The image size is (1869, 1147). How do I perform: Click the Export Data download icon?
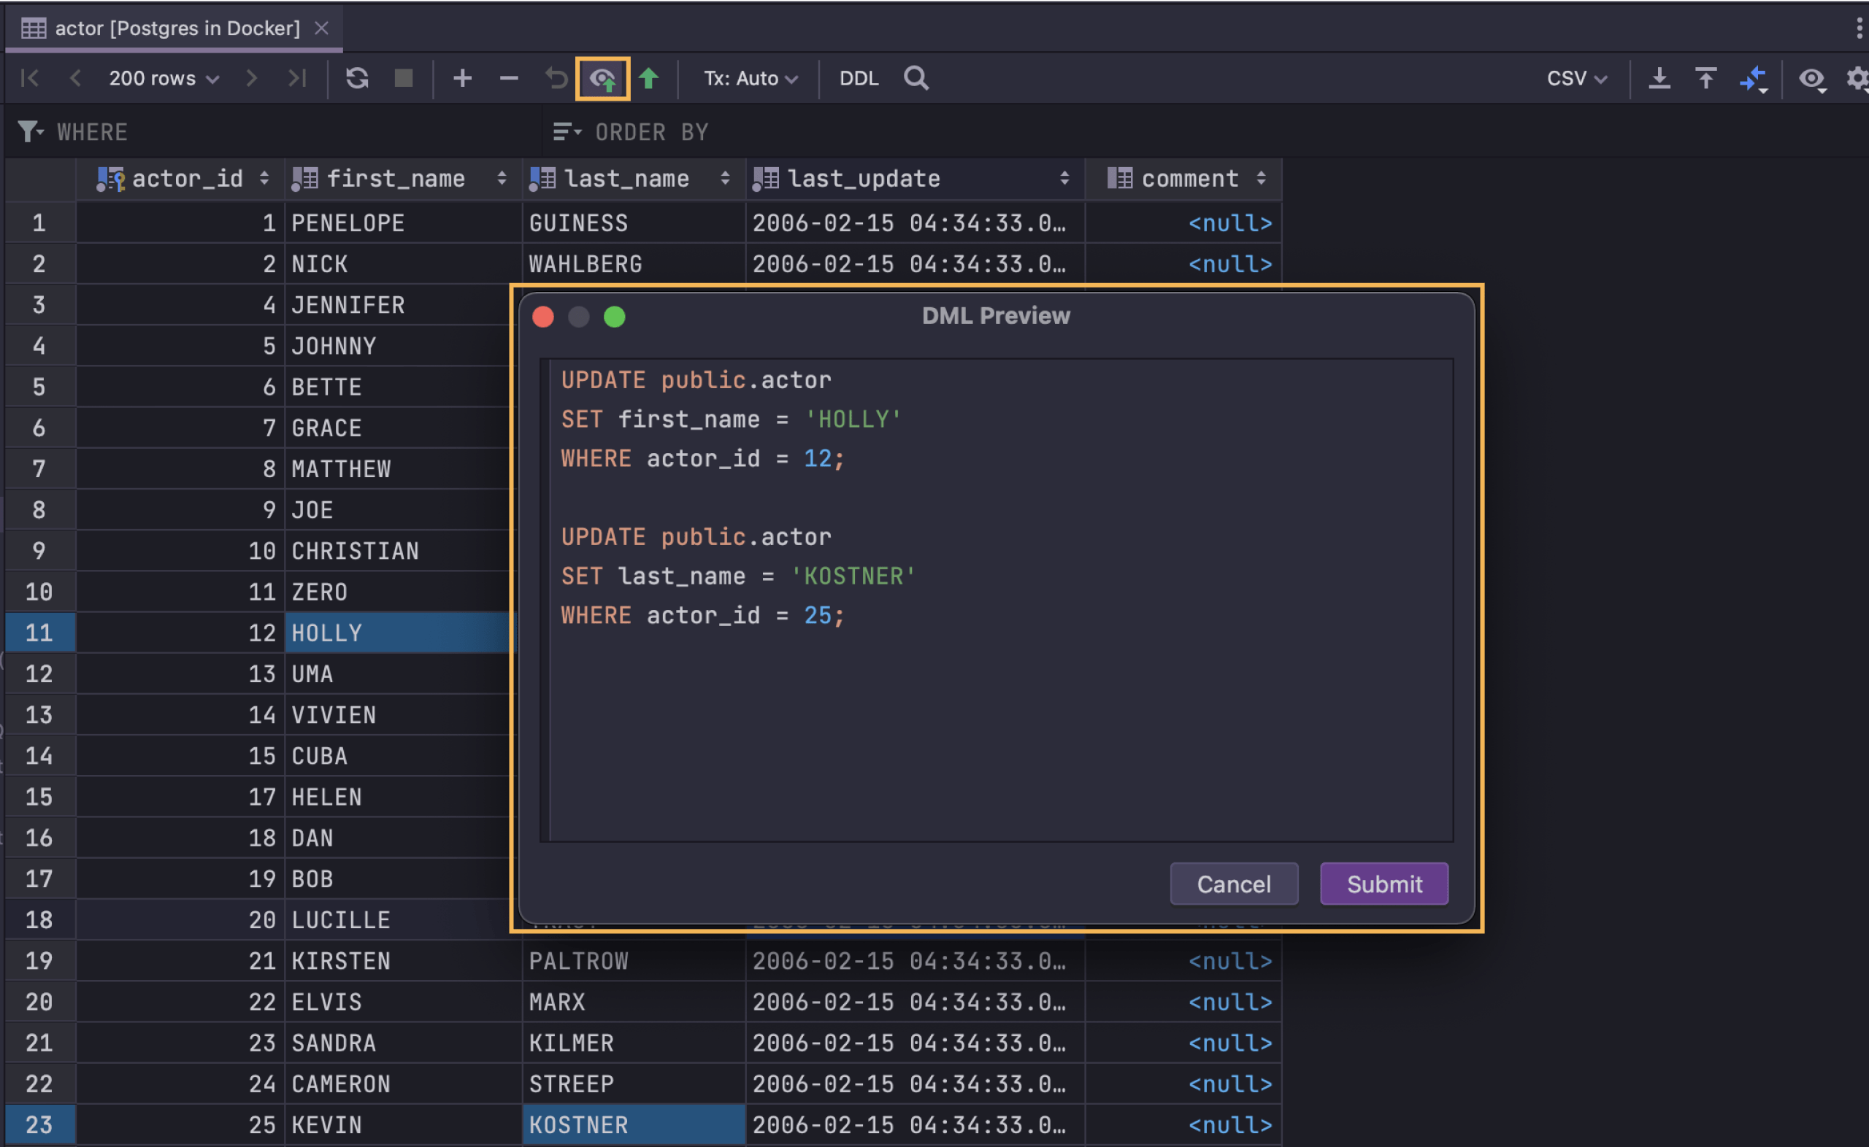click(x=1659, y=78)
